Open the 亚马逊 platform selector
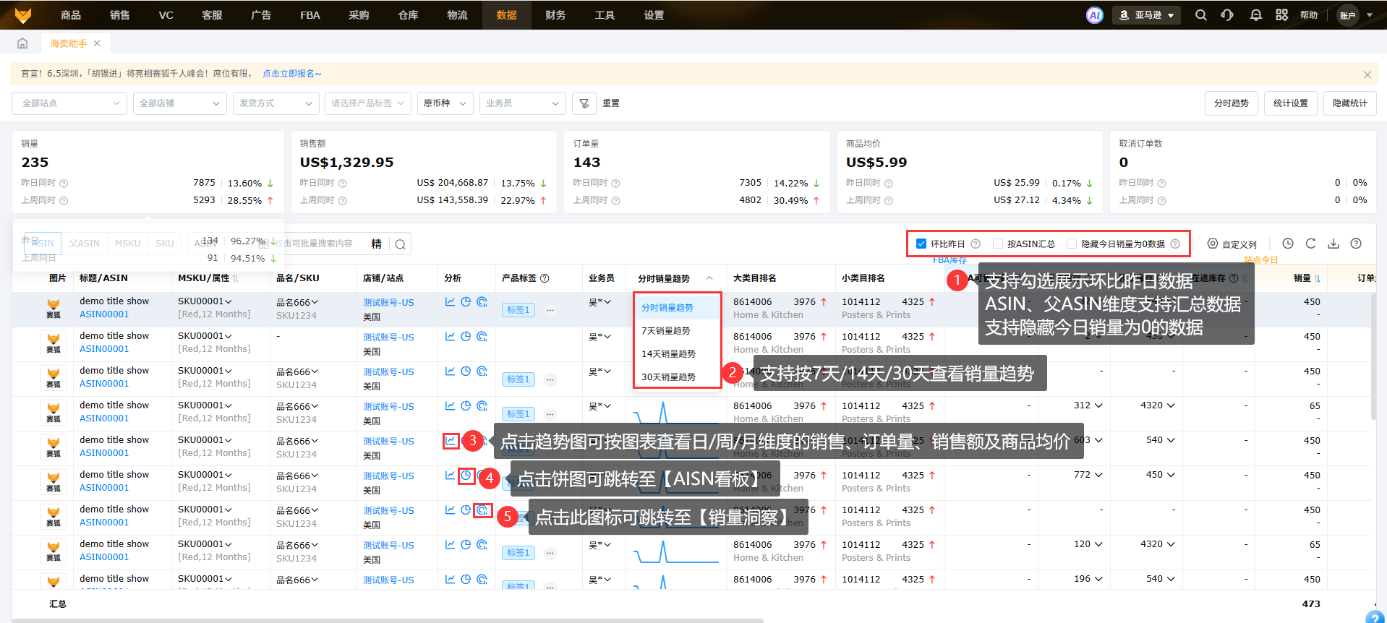Screen dimensions: 1387x623 1146,15
